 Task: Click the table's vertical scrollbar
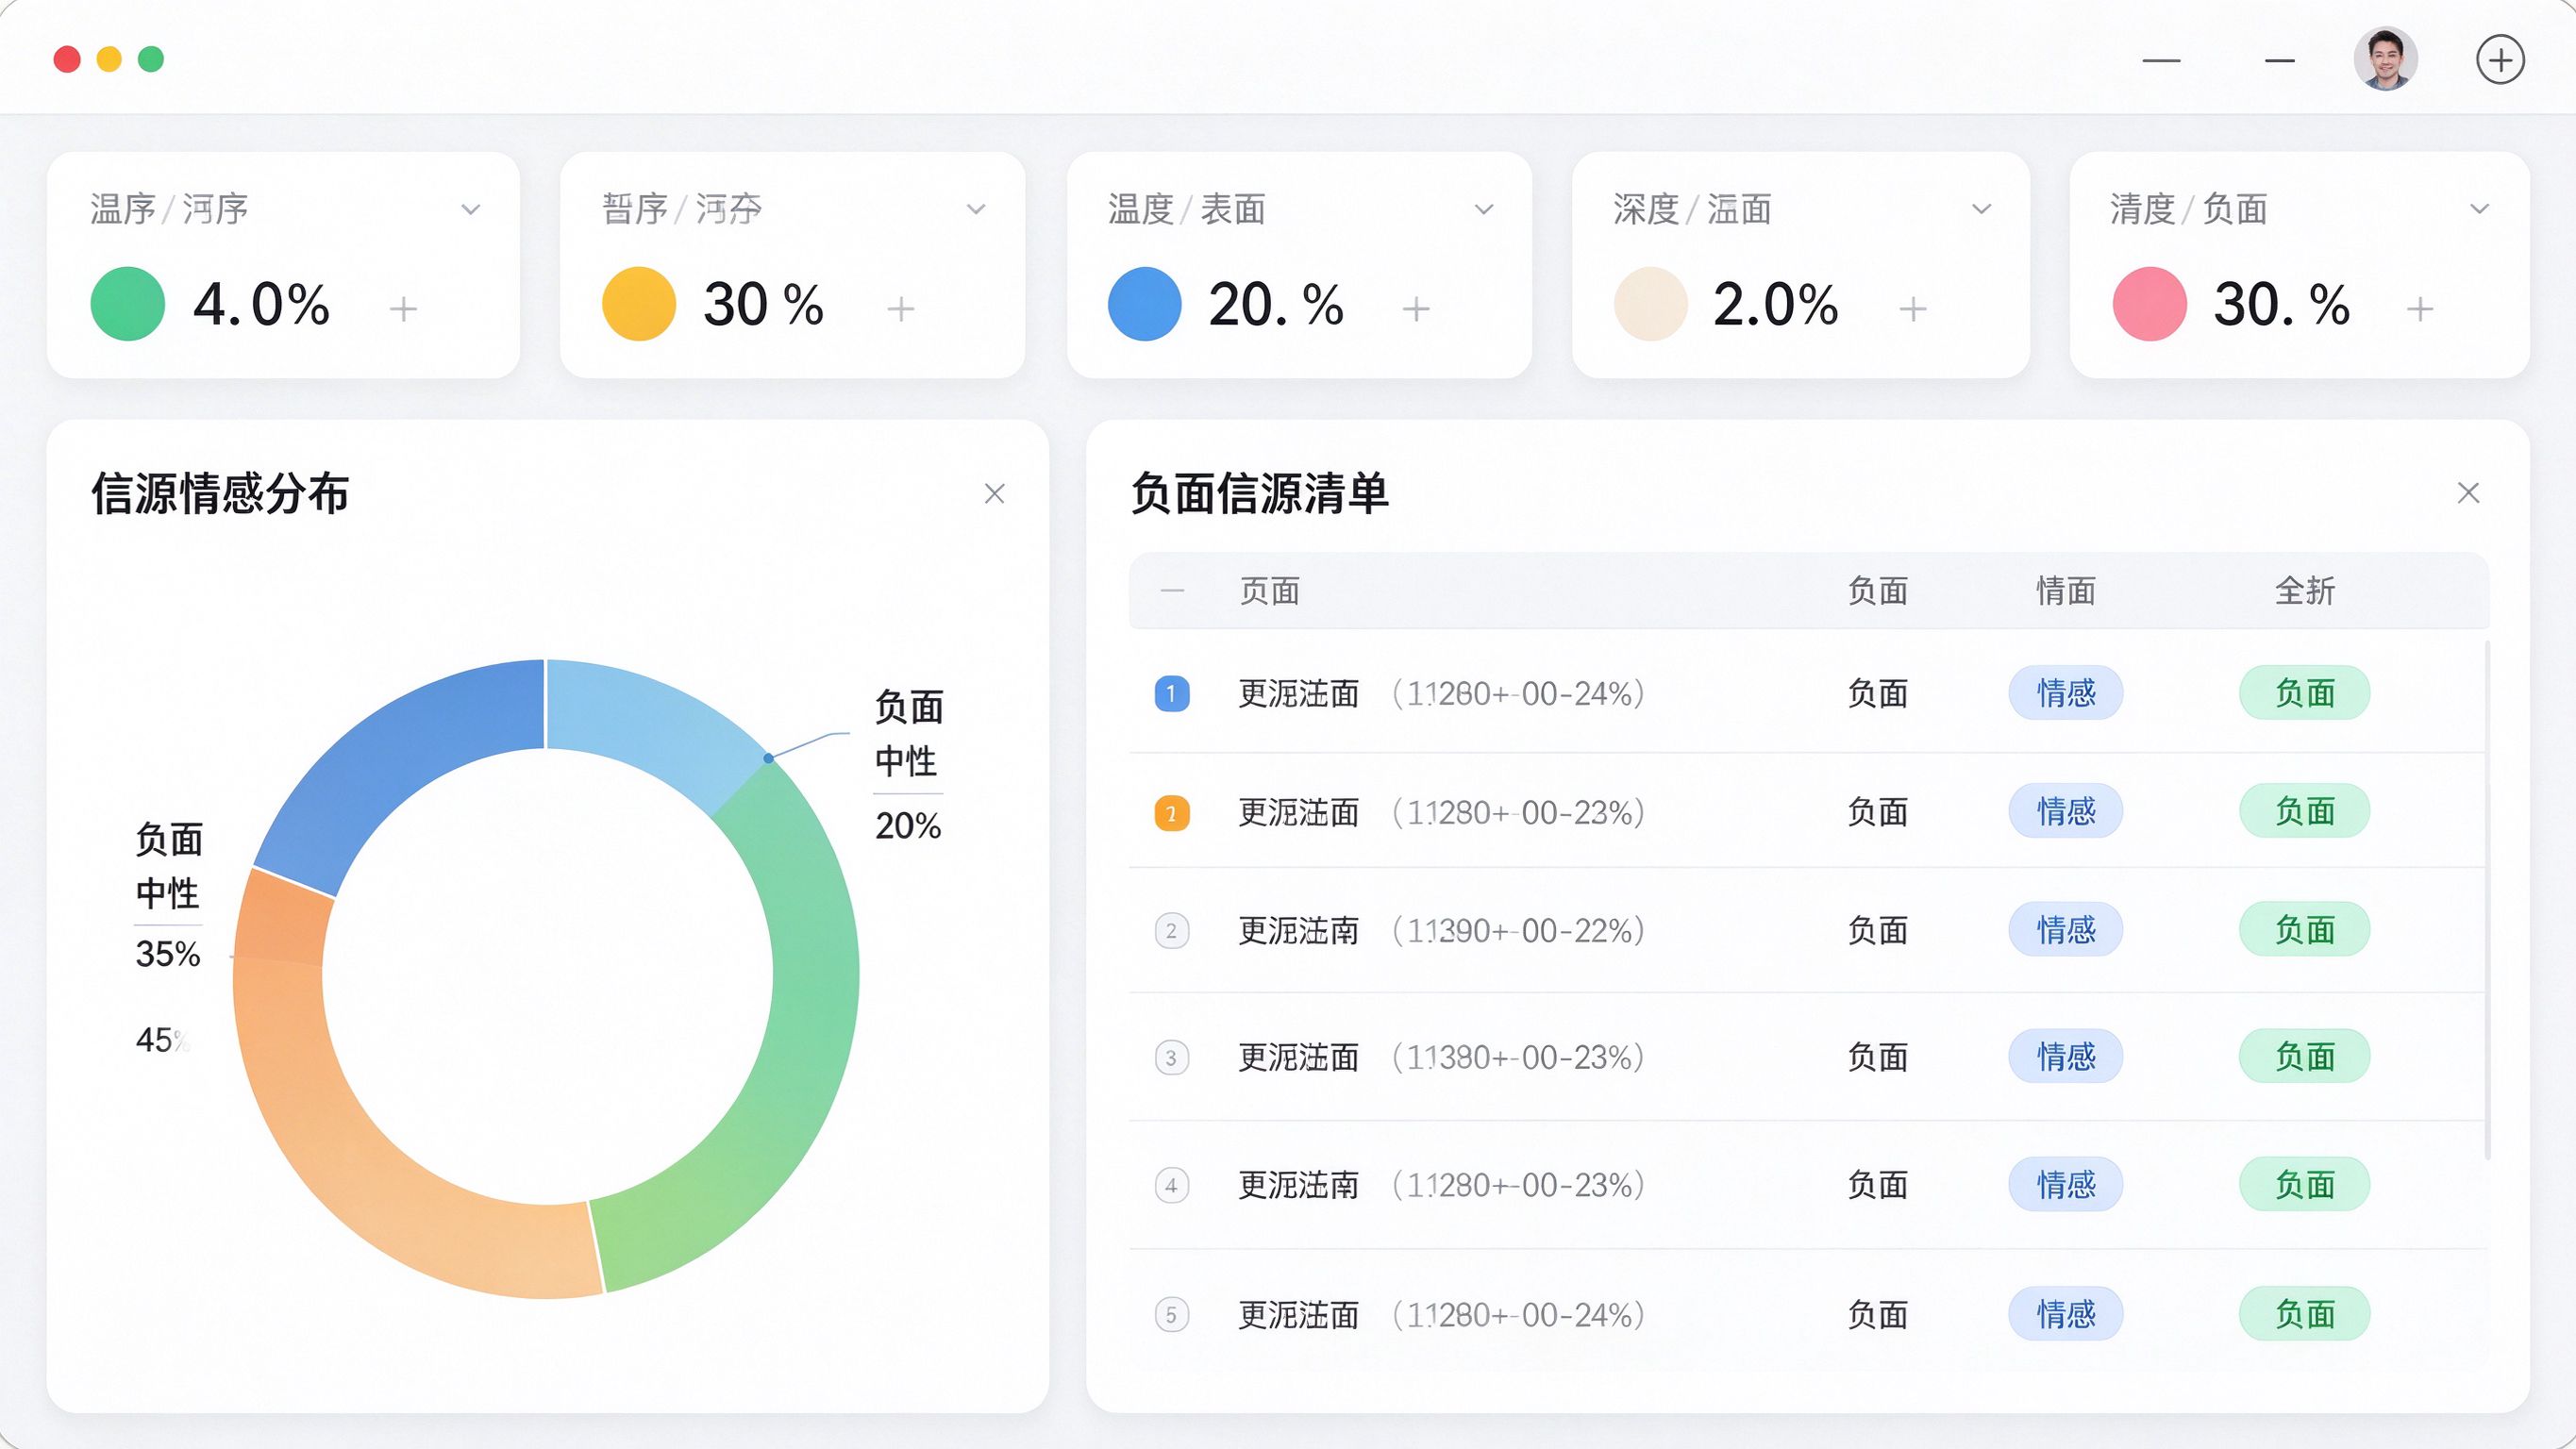(2487, 900)
